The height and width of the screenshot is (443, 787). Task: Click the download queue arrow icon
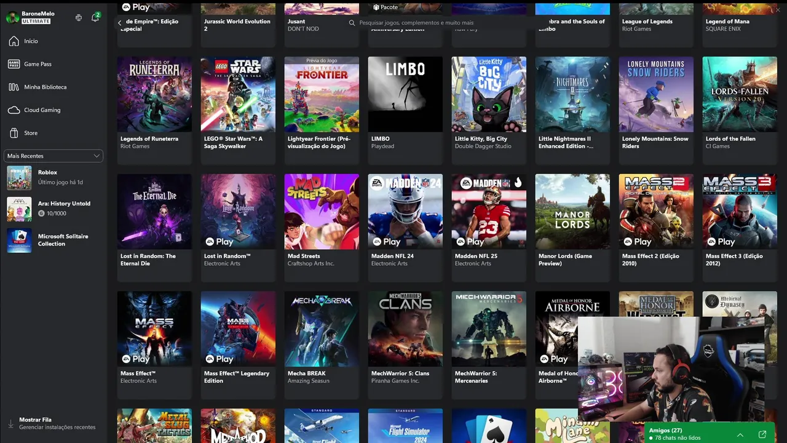[x=10, y=424]
